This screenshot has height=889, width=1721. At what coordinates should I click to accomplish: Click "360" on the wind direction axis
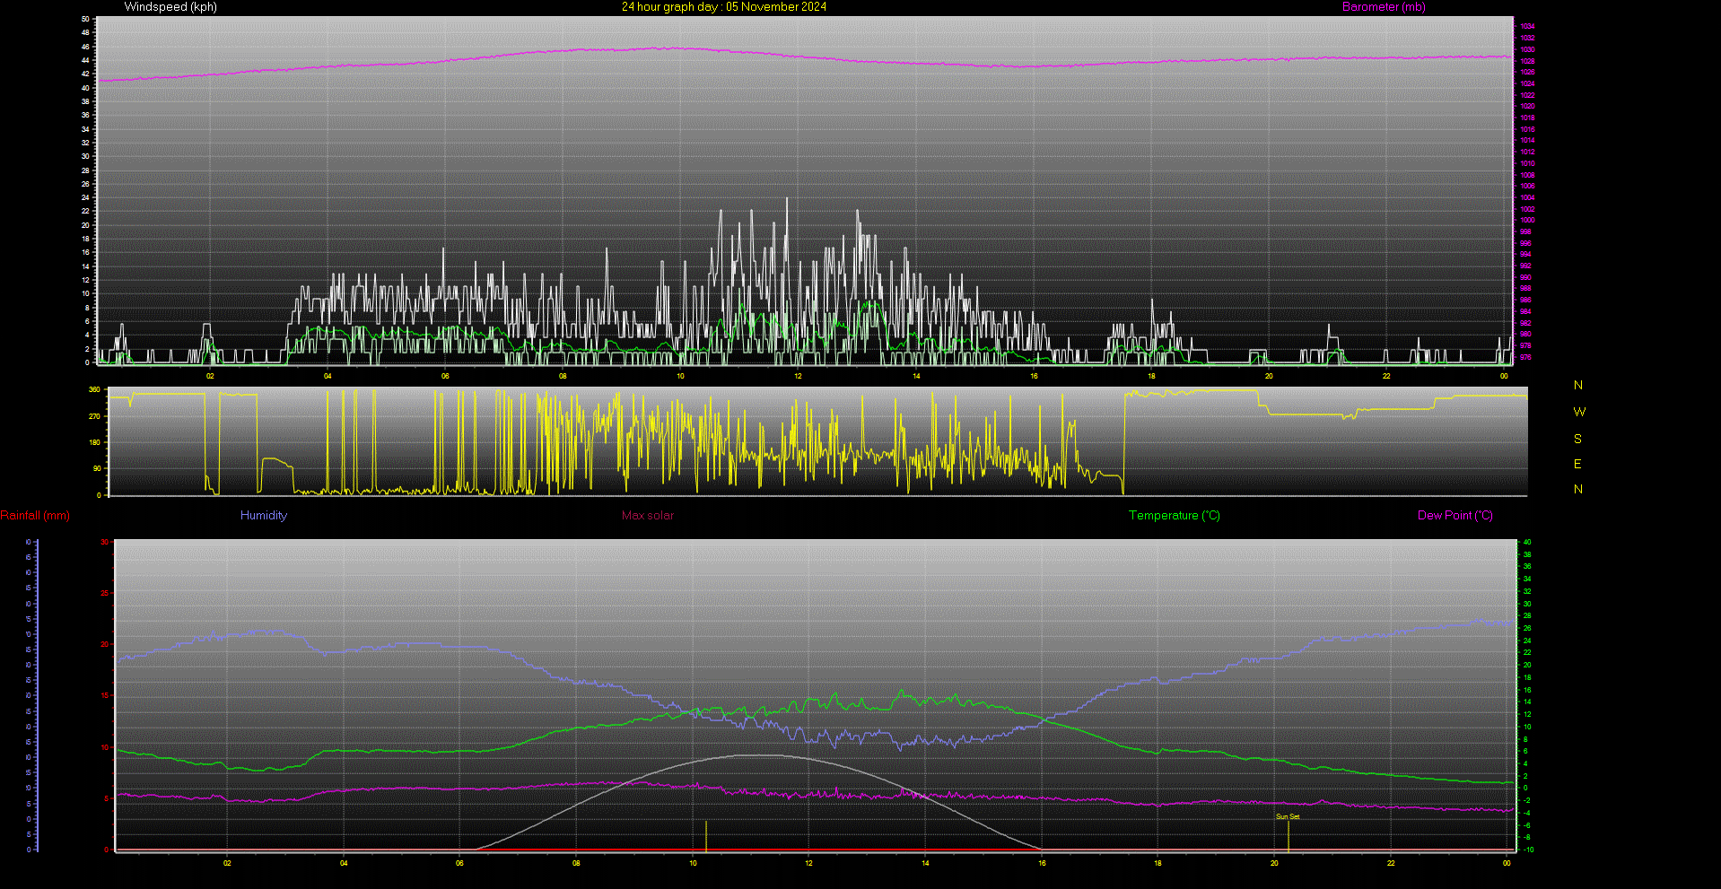pos(94,390)
